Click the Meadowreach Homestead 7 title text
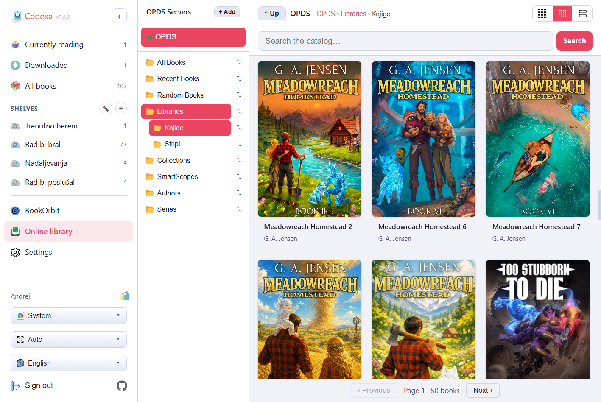 coord(536,227)
